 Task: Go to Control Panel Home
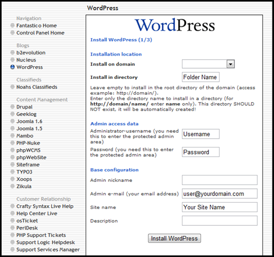pos(40,33)
